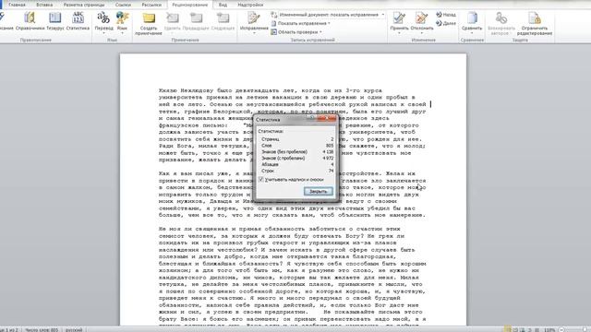Viewport: 591px width, 332px height.
Task: Select the Рецензирование tab
Action: tap(189, 5)
